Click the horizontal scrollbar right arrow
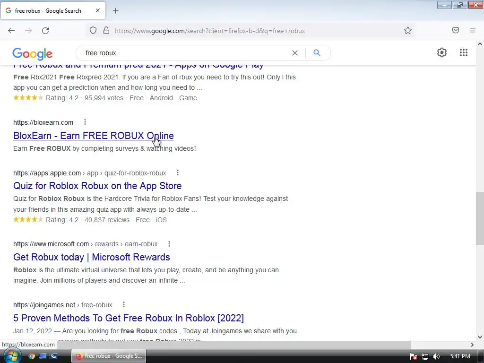The width and height of the screenshot is (484, 363). (472, 345)
